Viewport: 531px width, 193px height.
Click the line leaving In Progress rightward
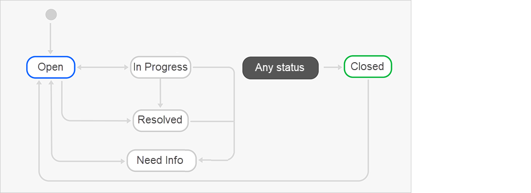213,67
